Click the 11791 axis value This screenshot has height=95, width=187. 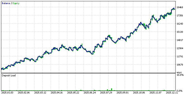point(180,57)
